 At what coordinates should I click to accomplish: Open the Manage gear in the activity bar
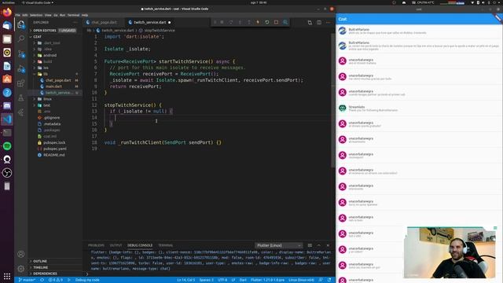tap(21, 269)
